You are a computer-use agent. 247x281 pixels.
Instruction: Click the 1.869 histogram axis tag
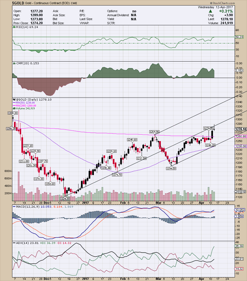(239, 216)
